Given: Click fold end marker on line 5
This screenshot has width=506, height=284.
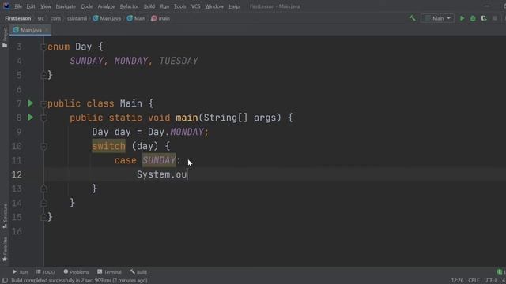Looking at the screenshot, I should click(43, 76).
